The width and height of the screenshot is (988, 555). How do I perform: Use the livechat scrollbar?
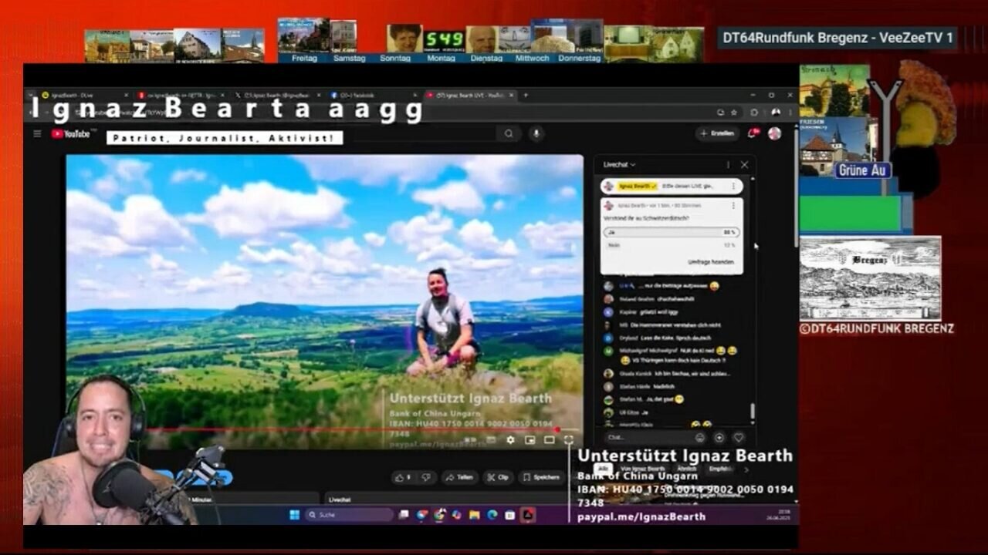tap(753, 412)
